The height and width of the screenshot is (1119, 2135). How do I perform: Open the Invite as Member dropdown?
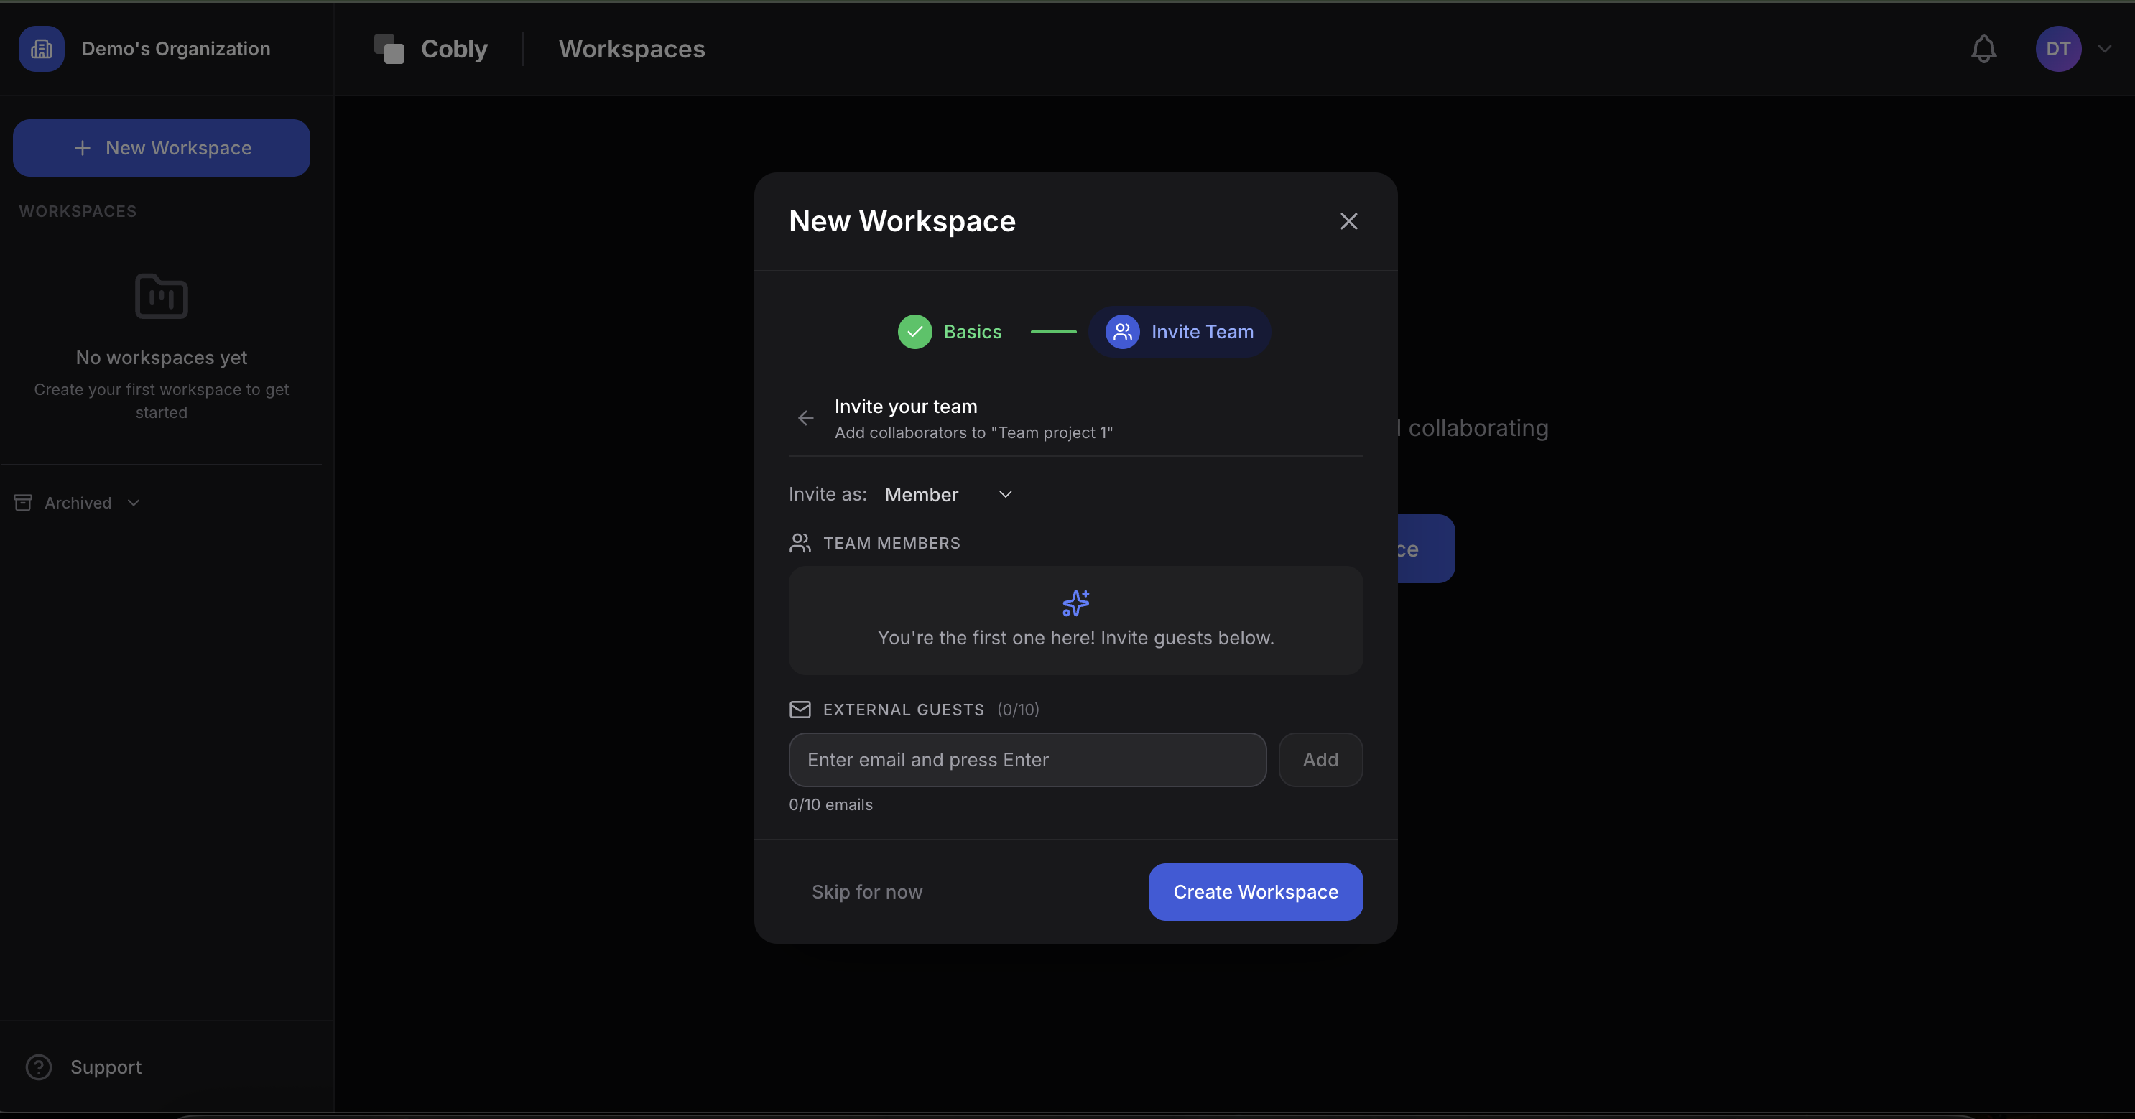(949, 495)
